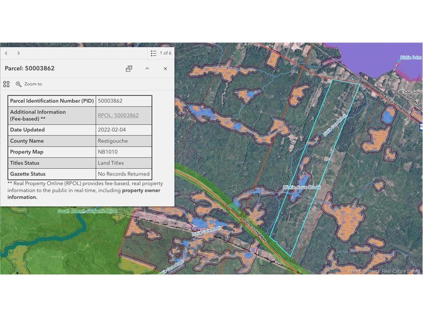Go to the previous feature in popup
This screenshot has width=423, height=317.
pyautogui.click(x=6, y=53)
